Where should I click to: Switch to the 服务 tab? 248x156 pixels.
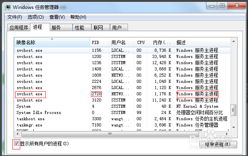[61, 28]
